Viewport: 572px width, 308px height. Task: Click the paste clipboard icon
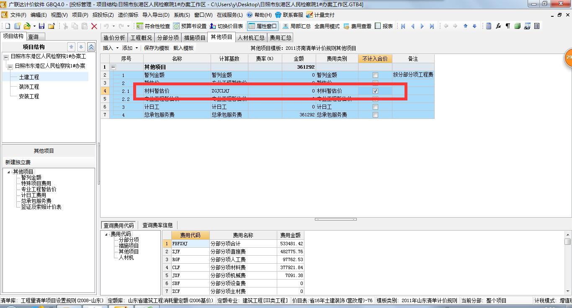85,26
